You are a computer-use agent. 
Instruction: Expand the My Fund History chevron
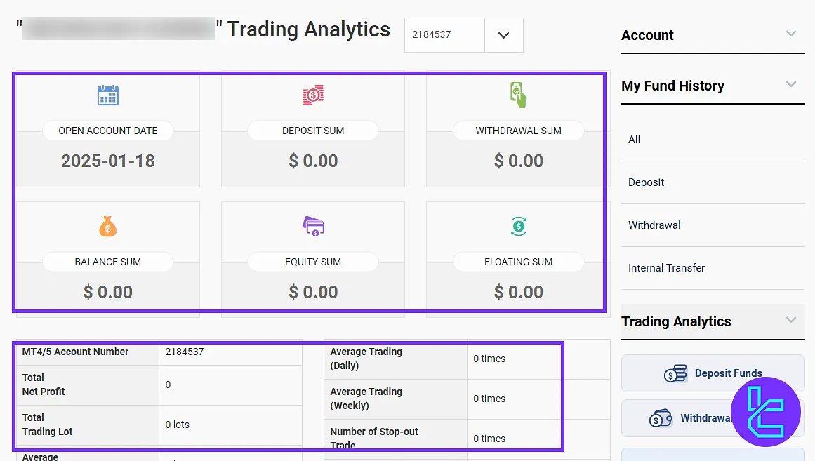pos(791,85)
